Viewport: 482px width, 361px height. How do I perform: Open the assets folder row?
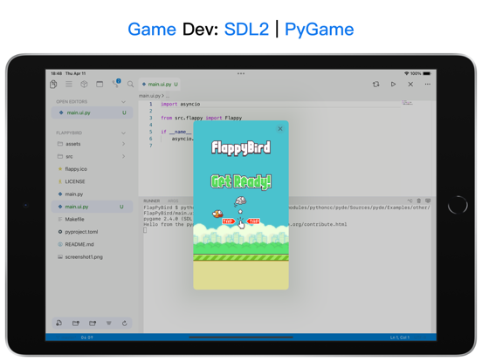[x=92, y=144]
